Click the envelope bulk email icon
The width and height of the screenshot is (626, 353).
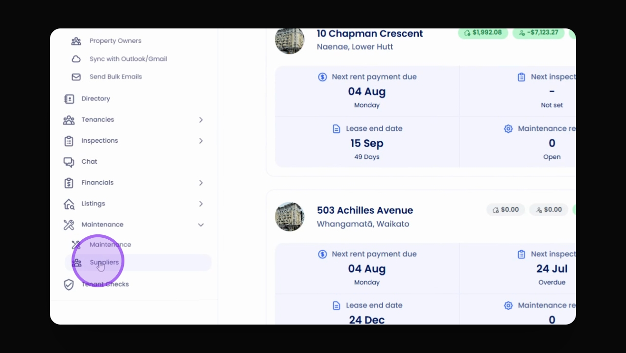click(76, 77)
